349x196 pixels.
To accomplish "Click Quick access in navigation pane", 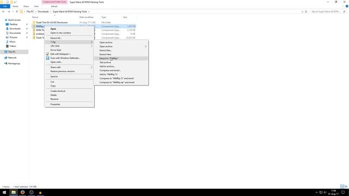I will pyautogui.click(x=14, y=20).
